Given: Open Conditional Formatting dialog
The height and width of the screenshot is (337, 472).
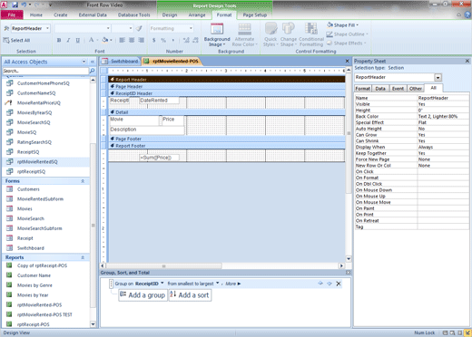Looking at the screenshot, I should (311, 34).
